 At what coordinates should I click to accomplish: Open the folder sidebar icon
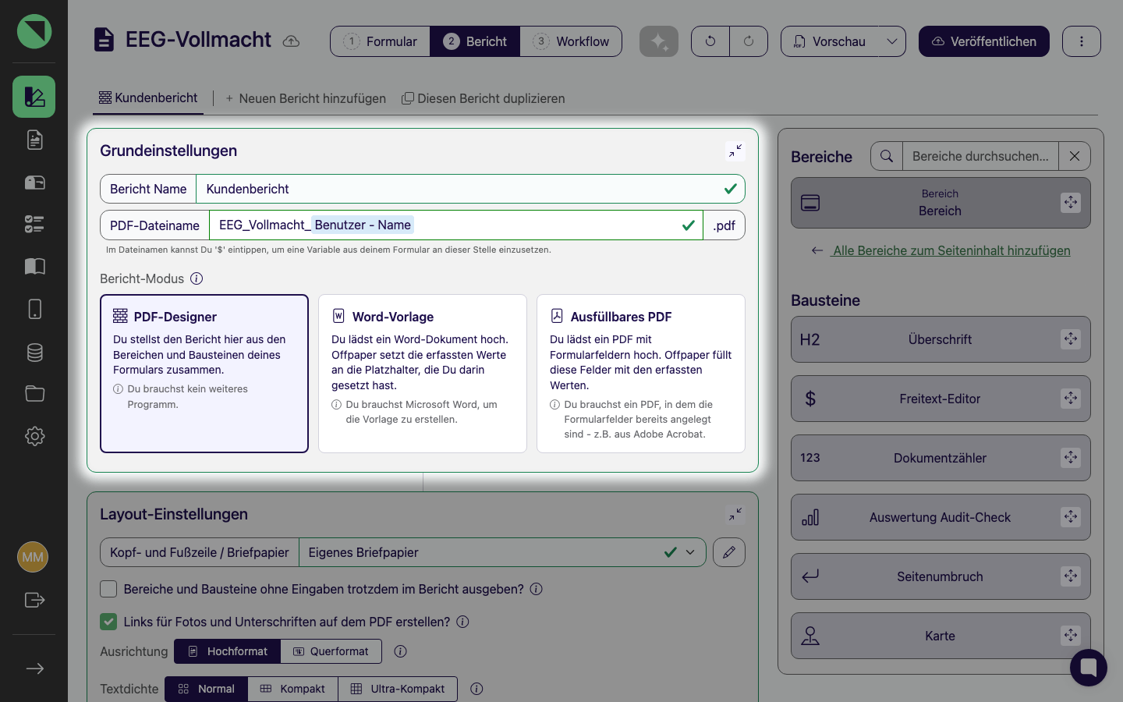click(34, 394)
